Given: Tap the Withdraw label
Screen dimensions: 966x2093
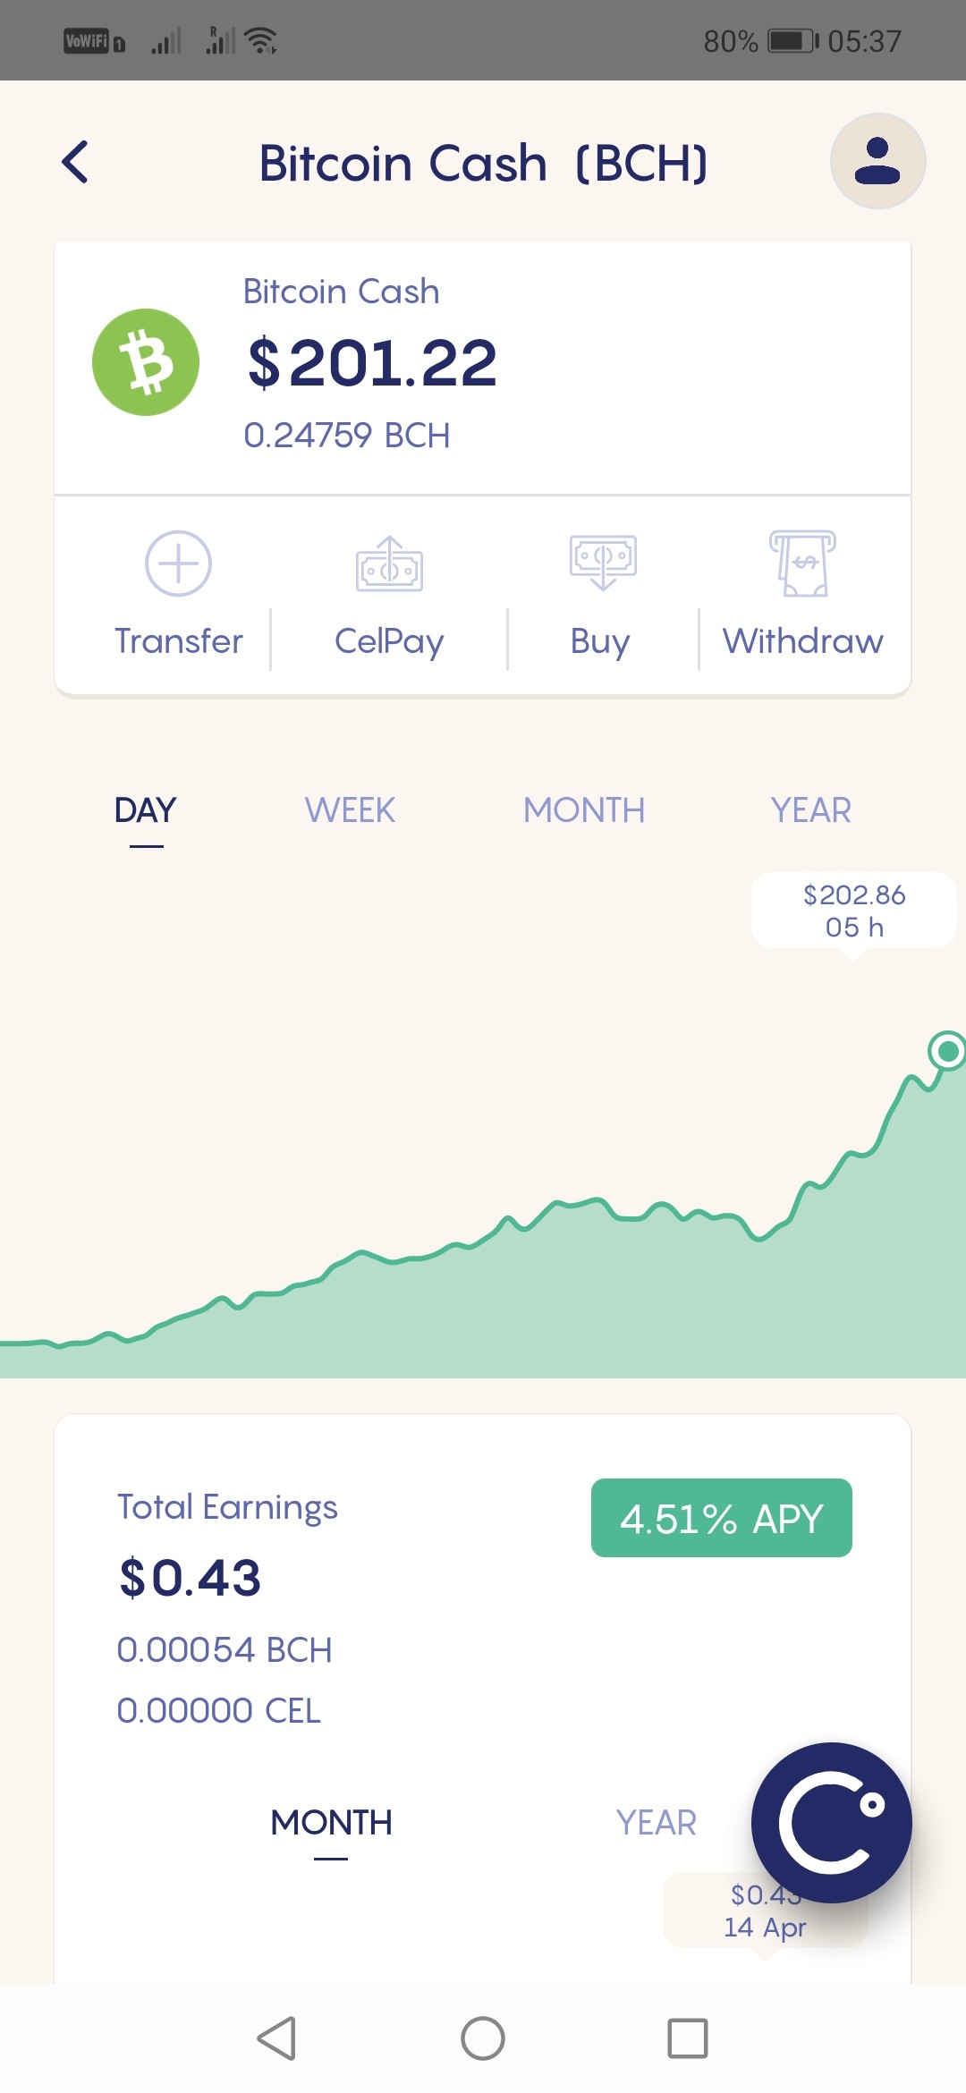Looking at the screenshot, I should 803,641.
